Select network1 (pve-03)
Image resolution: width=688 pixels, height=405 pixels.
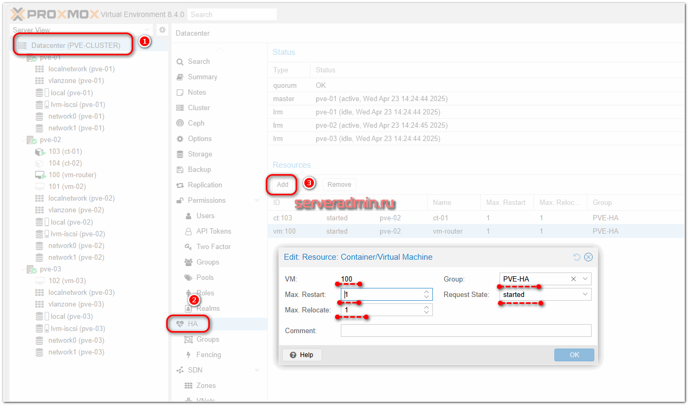(76, 352)
